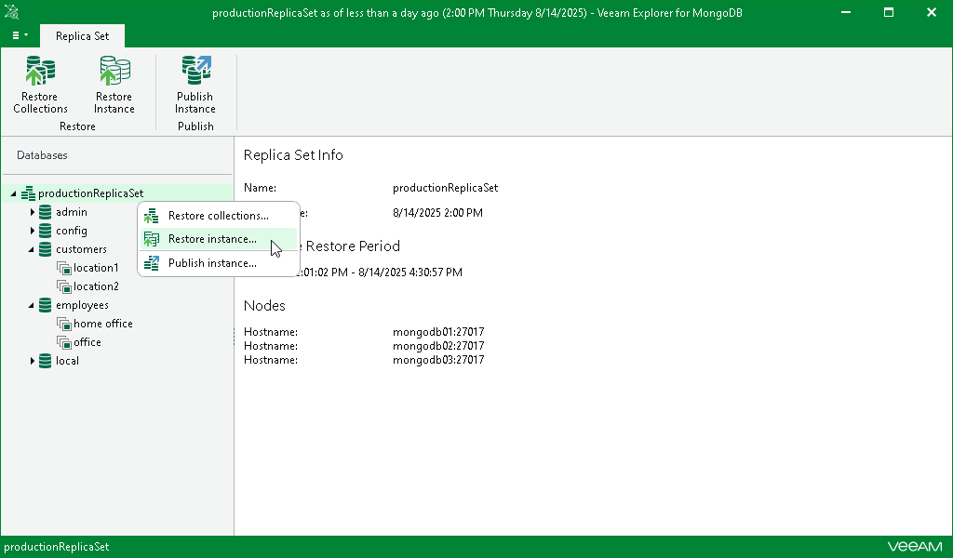Click the panel splitter handle dots
The width and height of the screenshot is (953, 558).
click(x=234, y=337)
